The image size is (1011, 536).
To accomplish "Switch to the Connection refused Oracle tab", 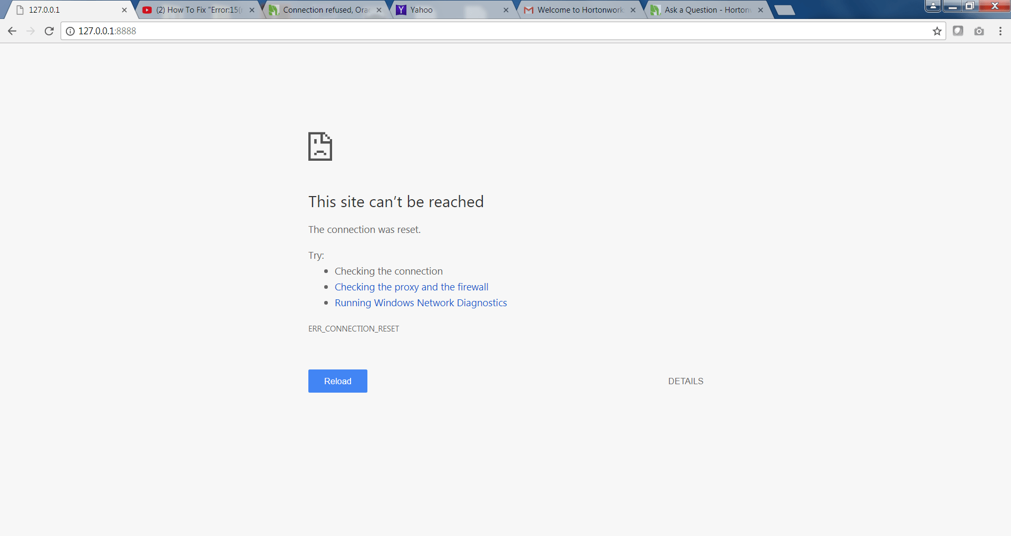I will coord(322,9).
